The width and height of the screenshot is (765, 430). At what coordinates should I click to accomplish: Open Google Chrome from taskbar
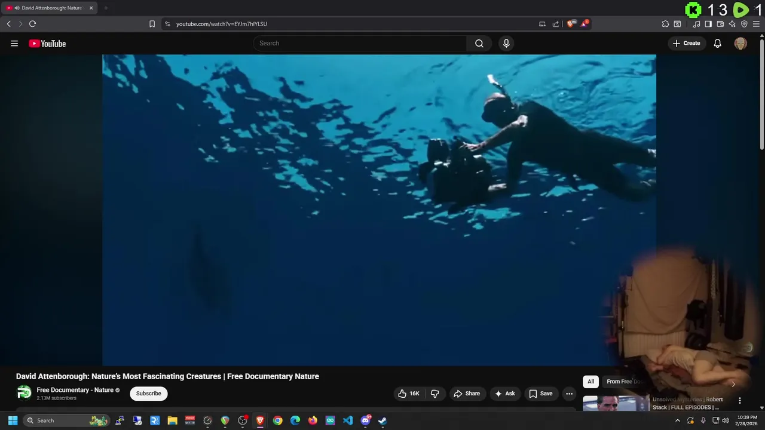[277, 420]
